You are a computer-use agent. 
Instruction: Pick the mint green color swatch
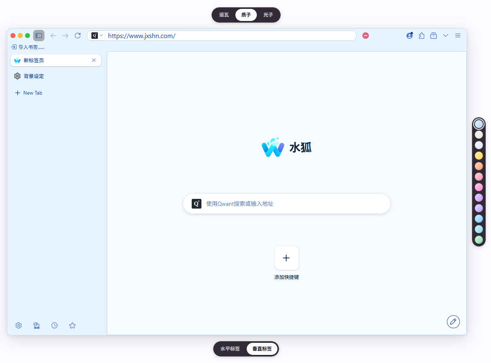pyautogui.click(x=479, y=240)
